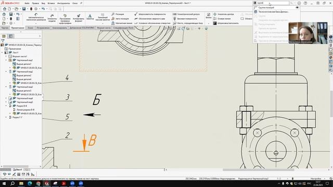Screen dimensions: 333x187
Task: Switch to the Анализировать tab
Action: coord(59,28)
